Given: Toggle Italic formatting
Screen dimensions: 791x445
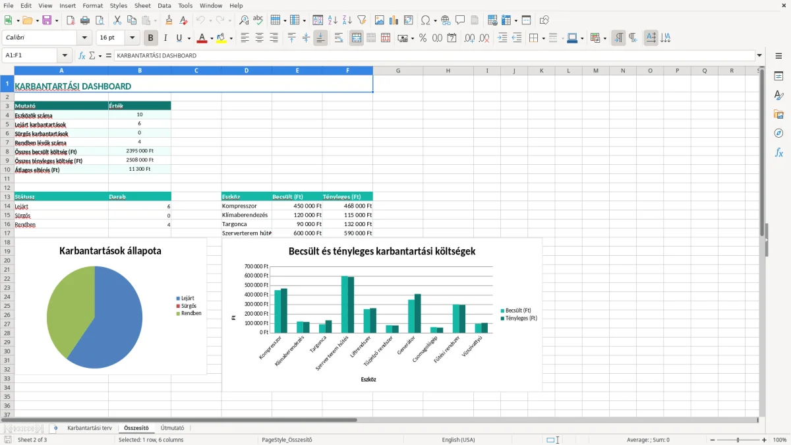Looking at the screenshot, I should pos(165,38).
